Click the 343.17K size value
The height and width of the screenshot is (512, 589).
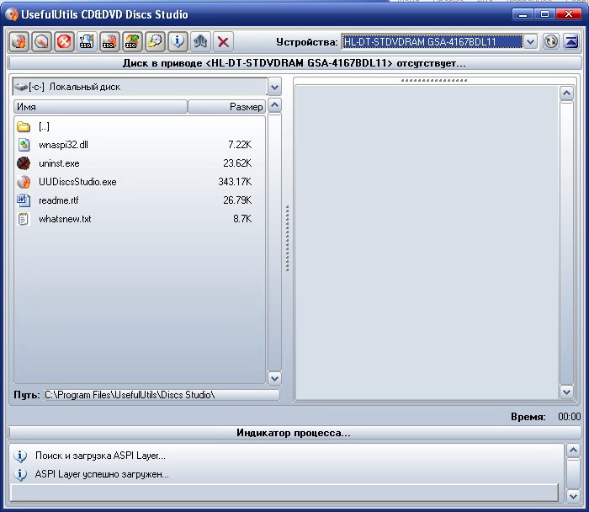235,182
